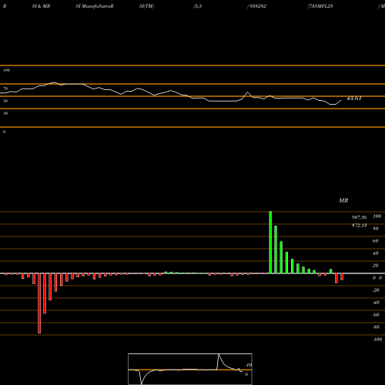Click the 872.13 value label

(x=359, y=226)
